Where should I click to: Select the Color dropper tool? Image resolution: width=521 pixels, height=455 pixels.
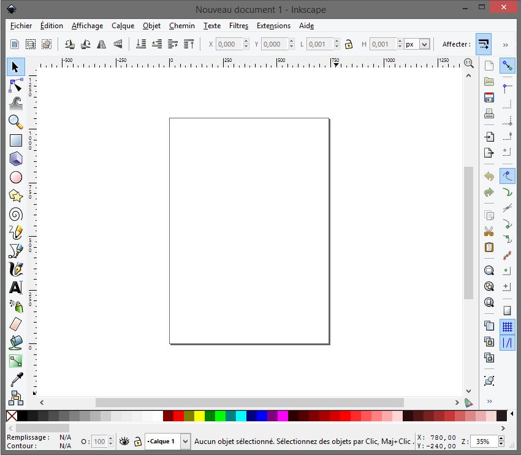tap(16, 379)
